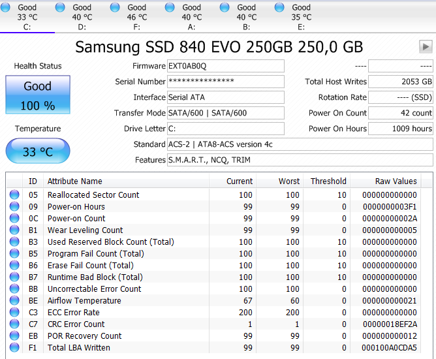Click the Attribute Name column header
This screenshot has width=436, height=359.
coord(126,181)
